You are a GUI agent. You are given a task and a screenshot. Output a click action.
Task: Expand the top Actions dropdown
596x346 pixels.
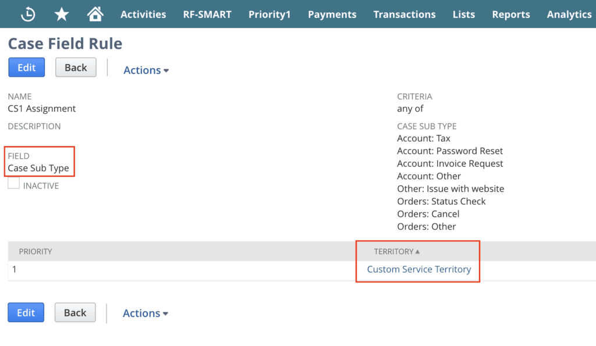point(146,70)
